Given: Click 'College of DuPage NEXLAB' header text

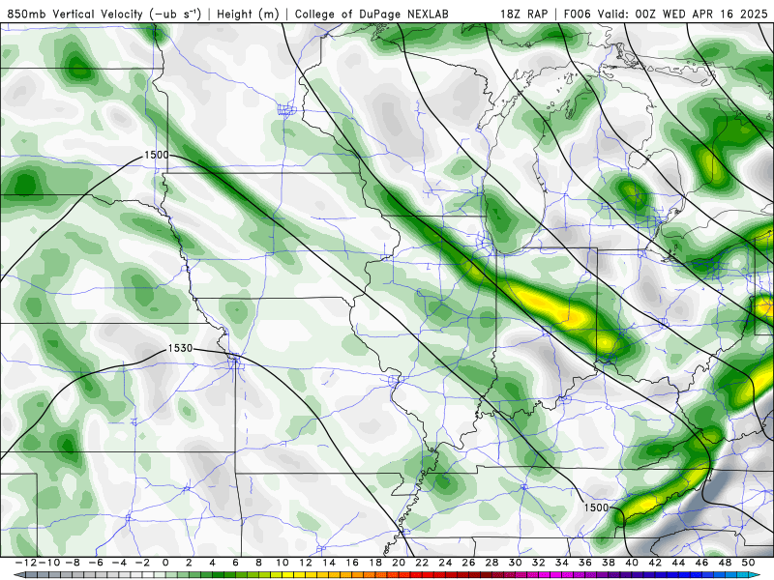Looking at the screenshot, I should point(372,14).
